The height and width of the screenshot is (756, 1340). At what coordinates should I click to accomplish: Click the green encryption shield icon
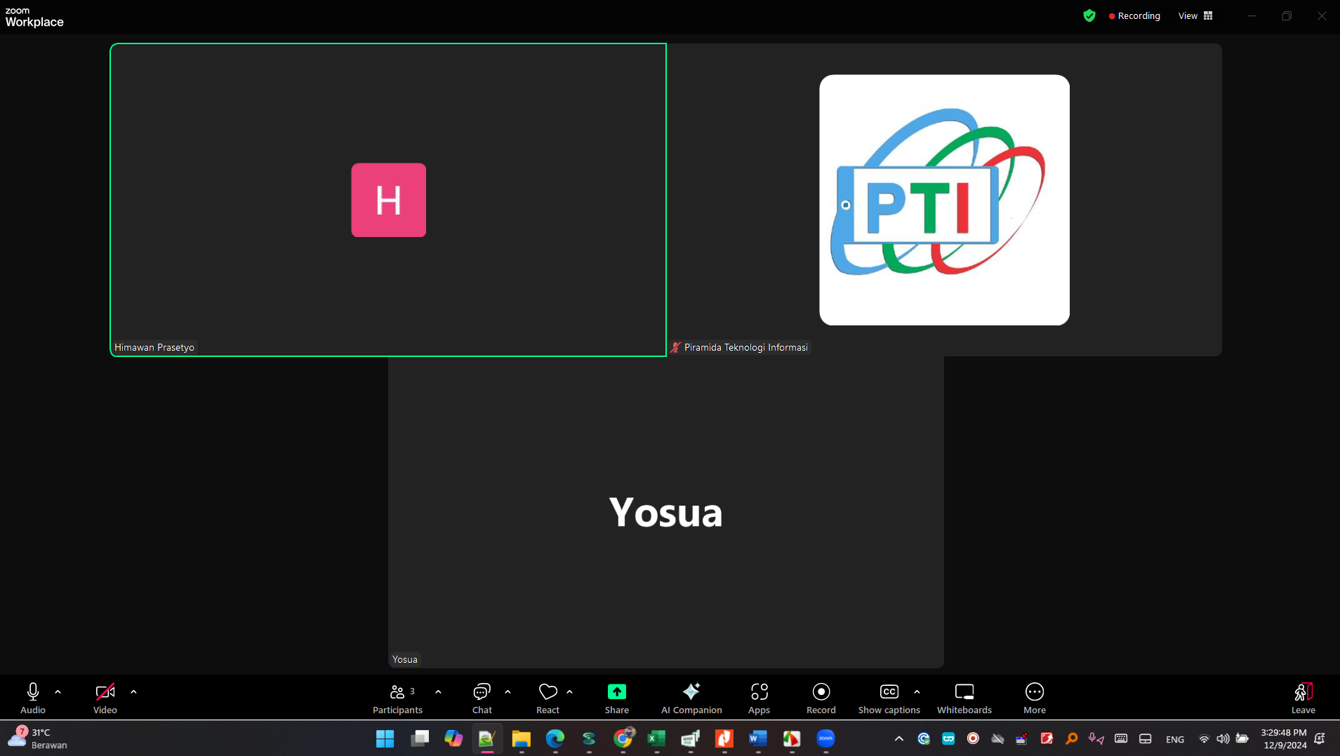[x=1089, y=15]
